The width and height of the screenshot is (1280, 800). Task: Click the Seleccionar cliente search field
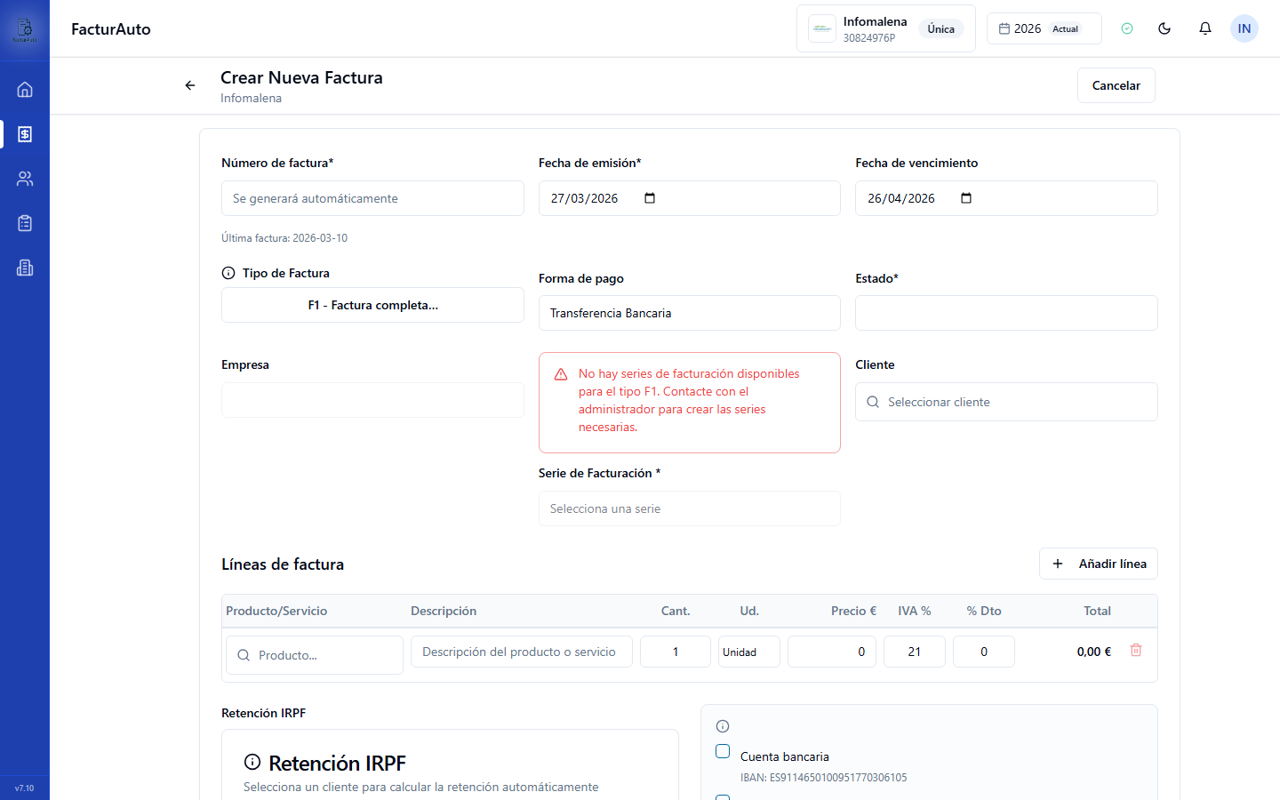point(1006,402)
